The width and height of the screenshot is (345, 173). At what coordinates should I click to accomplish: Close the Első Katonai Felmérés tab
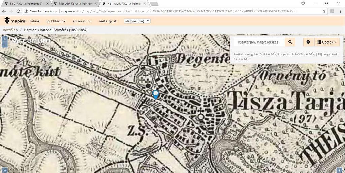pyautogui.click(x=47, y=4)
